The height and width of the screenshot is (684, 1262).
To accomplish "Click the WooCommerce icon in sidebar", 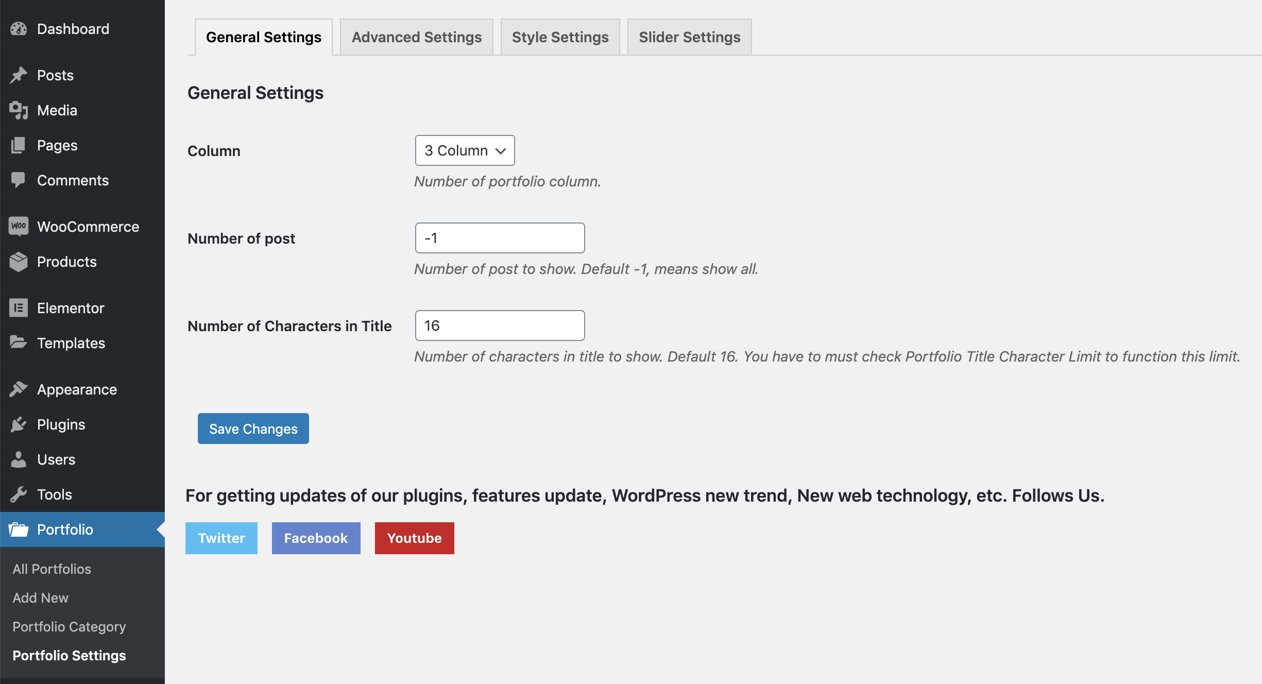I will [18, 226].
